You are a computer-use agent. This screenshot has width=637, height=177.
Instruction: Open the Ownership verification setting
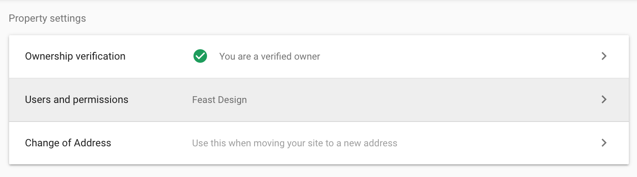[75, 56]
